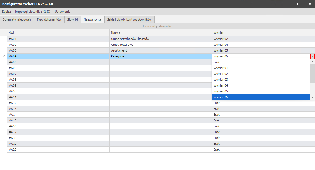This screenshot has height=170, width=315.
Task: Open the Ustawienia dropdown menu
Action: 64,12
